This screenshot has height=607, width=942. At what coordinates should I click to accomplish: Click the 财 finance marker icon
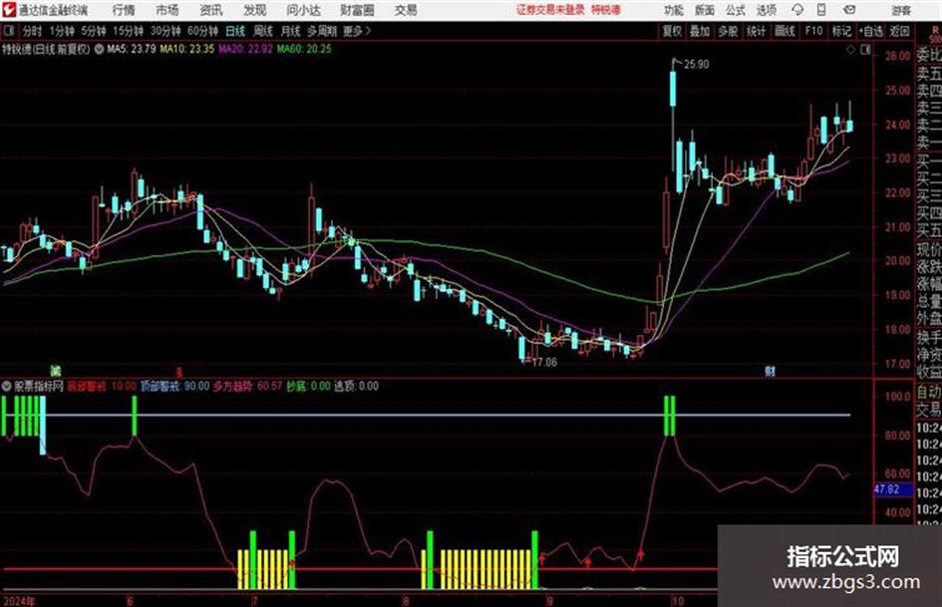[x=770, y=371]
